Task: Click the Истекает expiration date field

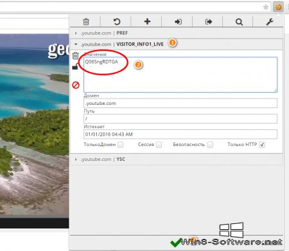Action: tap(180, 135)
